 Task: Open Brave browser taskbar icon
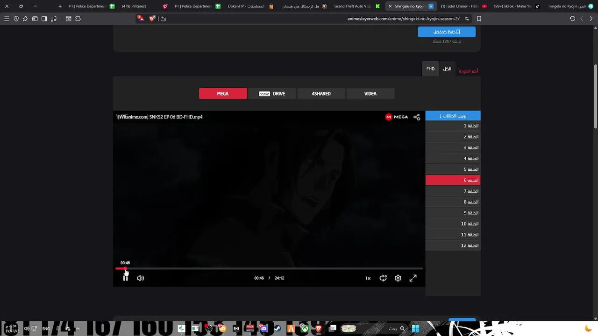coord(319,329)
